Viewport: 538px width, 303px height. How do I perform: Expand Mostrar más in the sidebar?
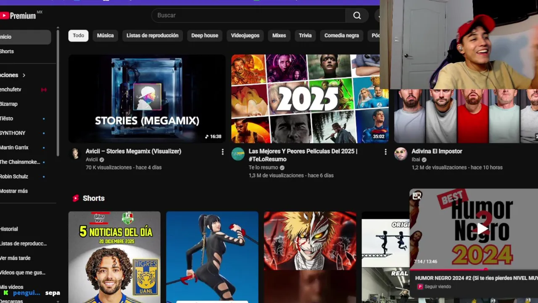[13, 191]
